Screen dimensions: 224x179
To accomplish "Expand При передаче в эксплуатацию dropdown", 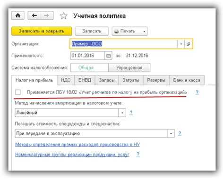I will click(x=171, y=133).
